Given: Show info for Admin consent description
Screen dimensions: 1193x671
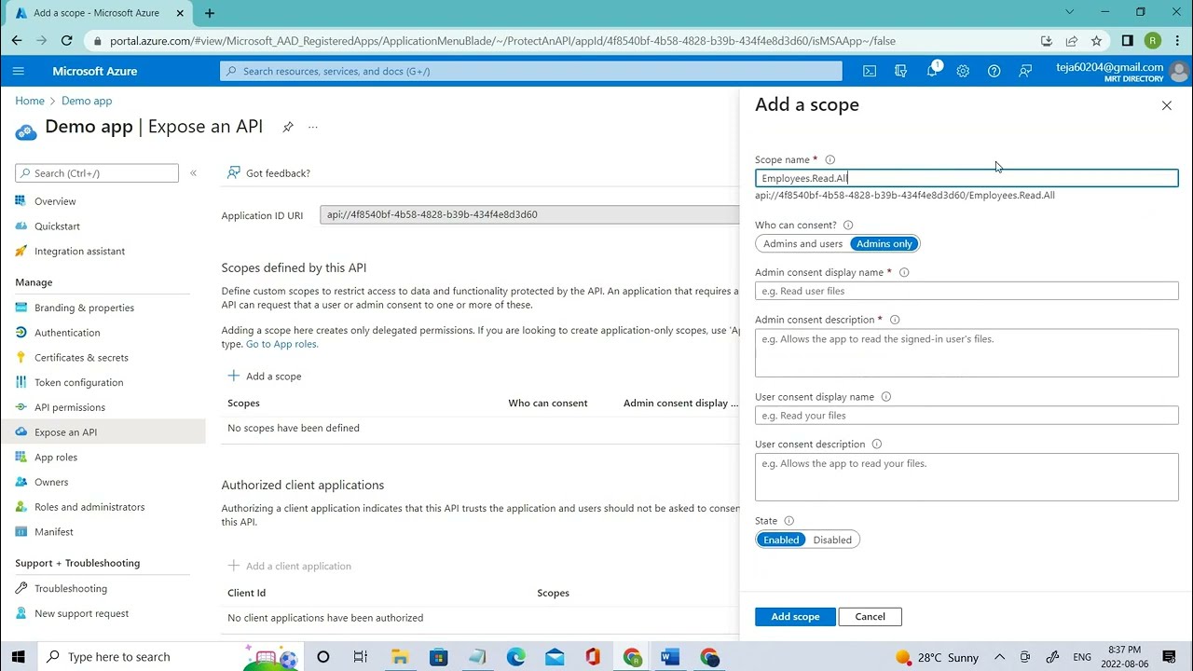Looking at the screenshot, I should (x=895, y=320).
